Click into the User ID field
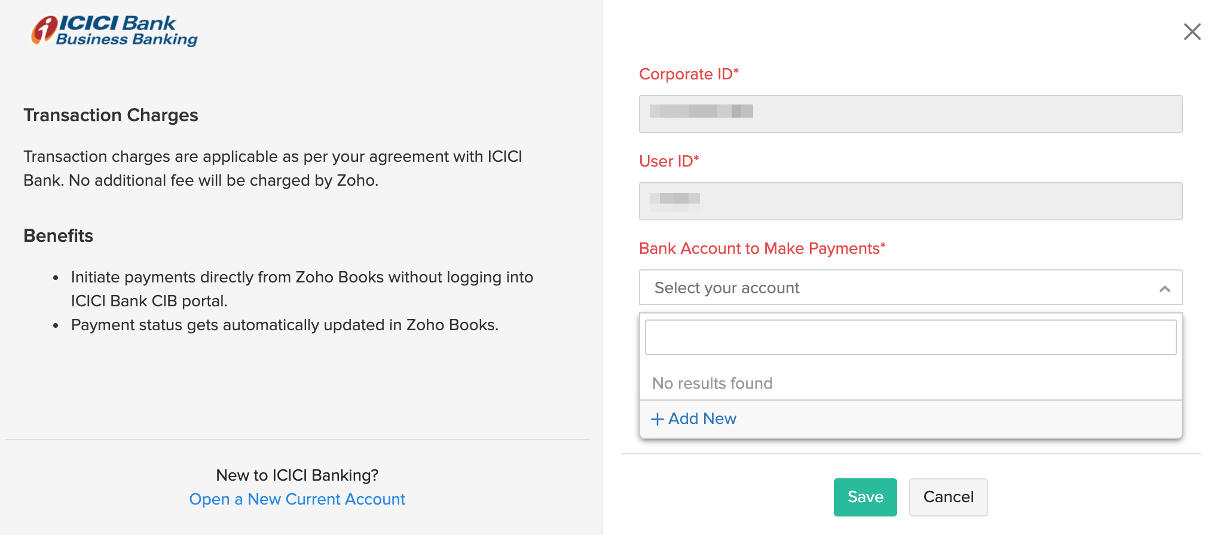This screenshot has height=535, width=1211. [x=910, y=201]
